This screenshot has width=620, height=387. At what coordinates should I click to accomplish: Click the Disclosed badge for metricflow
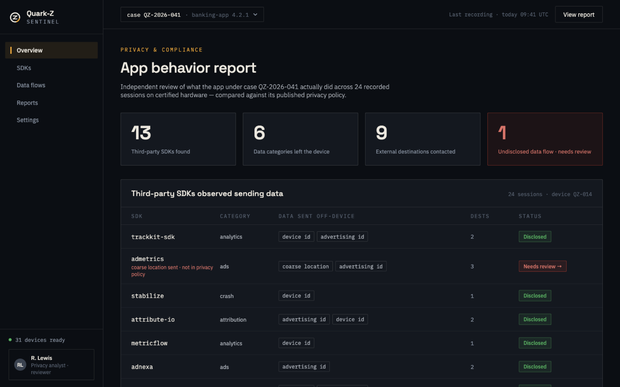535,343
